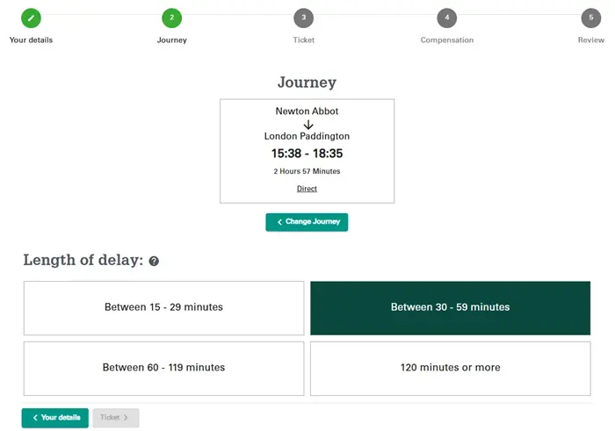Click the Your details step label
Viewport: 615px width, 431px height.
(x=31, y=40)
